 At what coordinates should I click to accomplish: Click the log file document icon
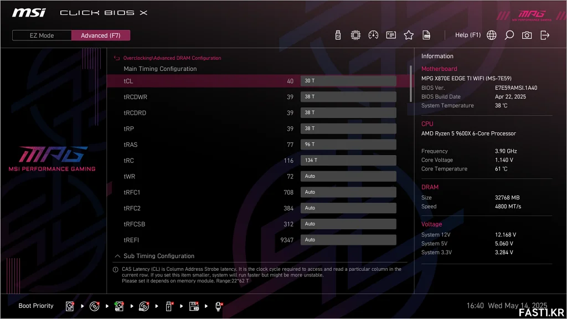(426, 35)
